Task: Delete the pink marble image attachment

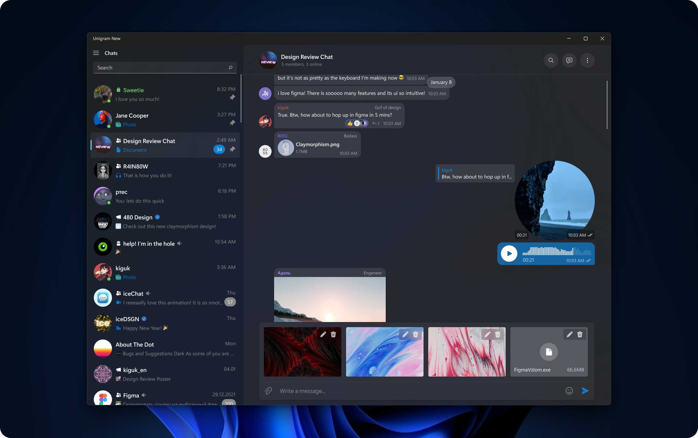Action: pyautogui.click(x=498, y=334)
